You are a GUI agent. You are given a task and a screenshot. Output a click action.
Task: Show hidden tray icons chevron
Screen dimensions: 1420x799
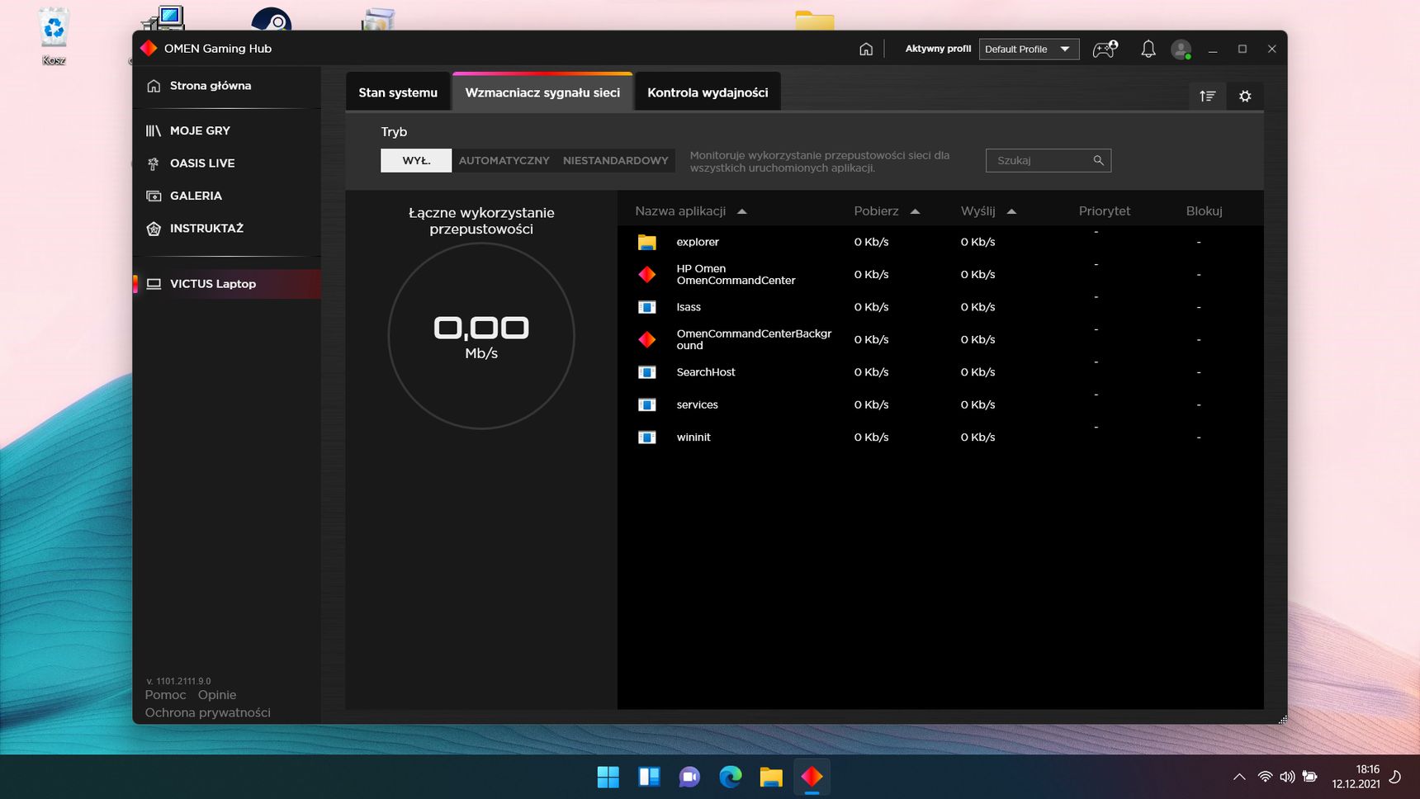(x=1239, y=777)
